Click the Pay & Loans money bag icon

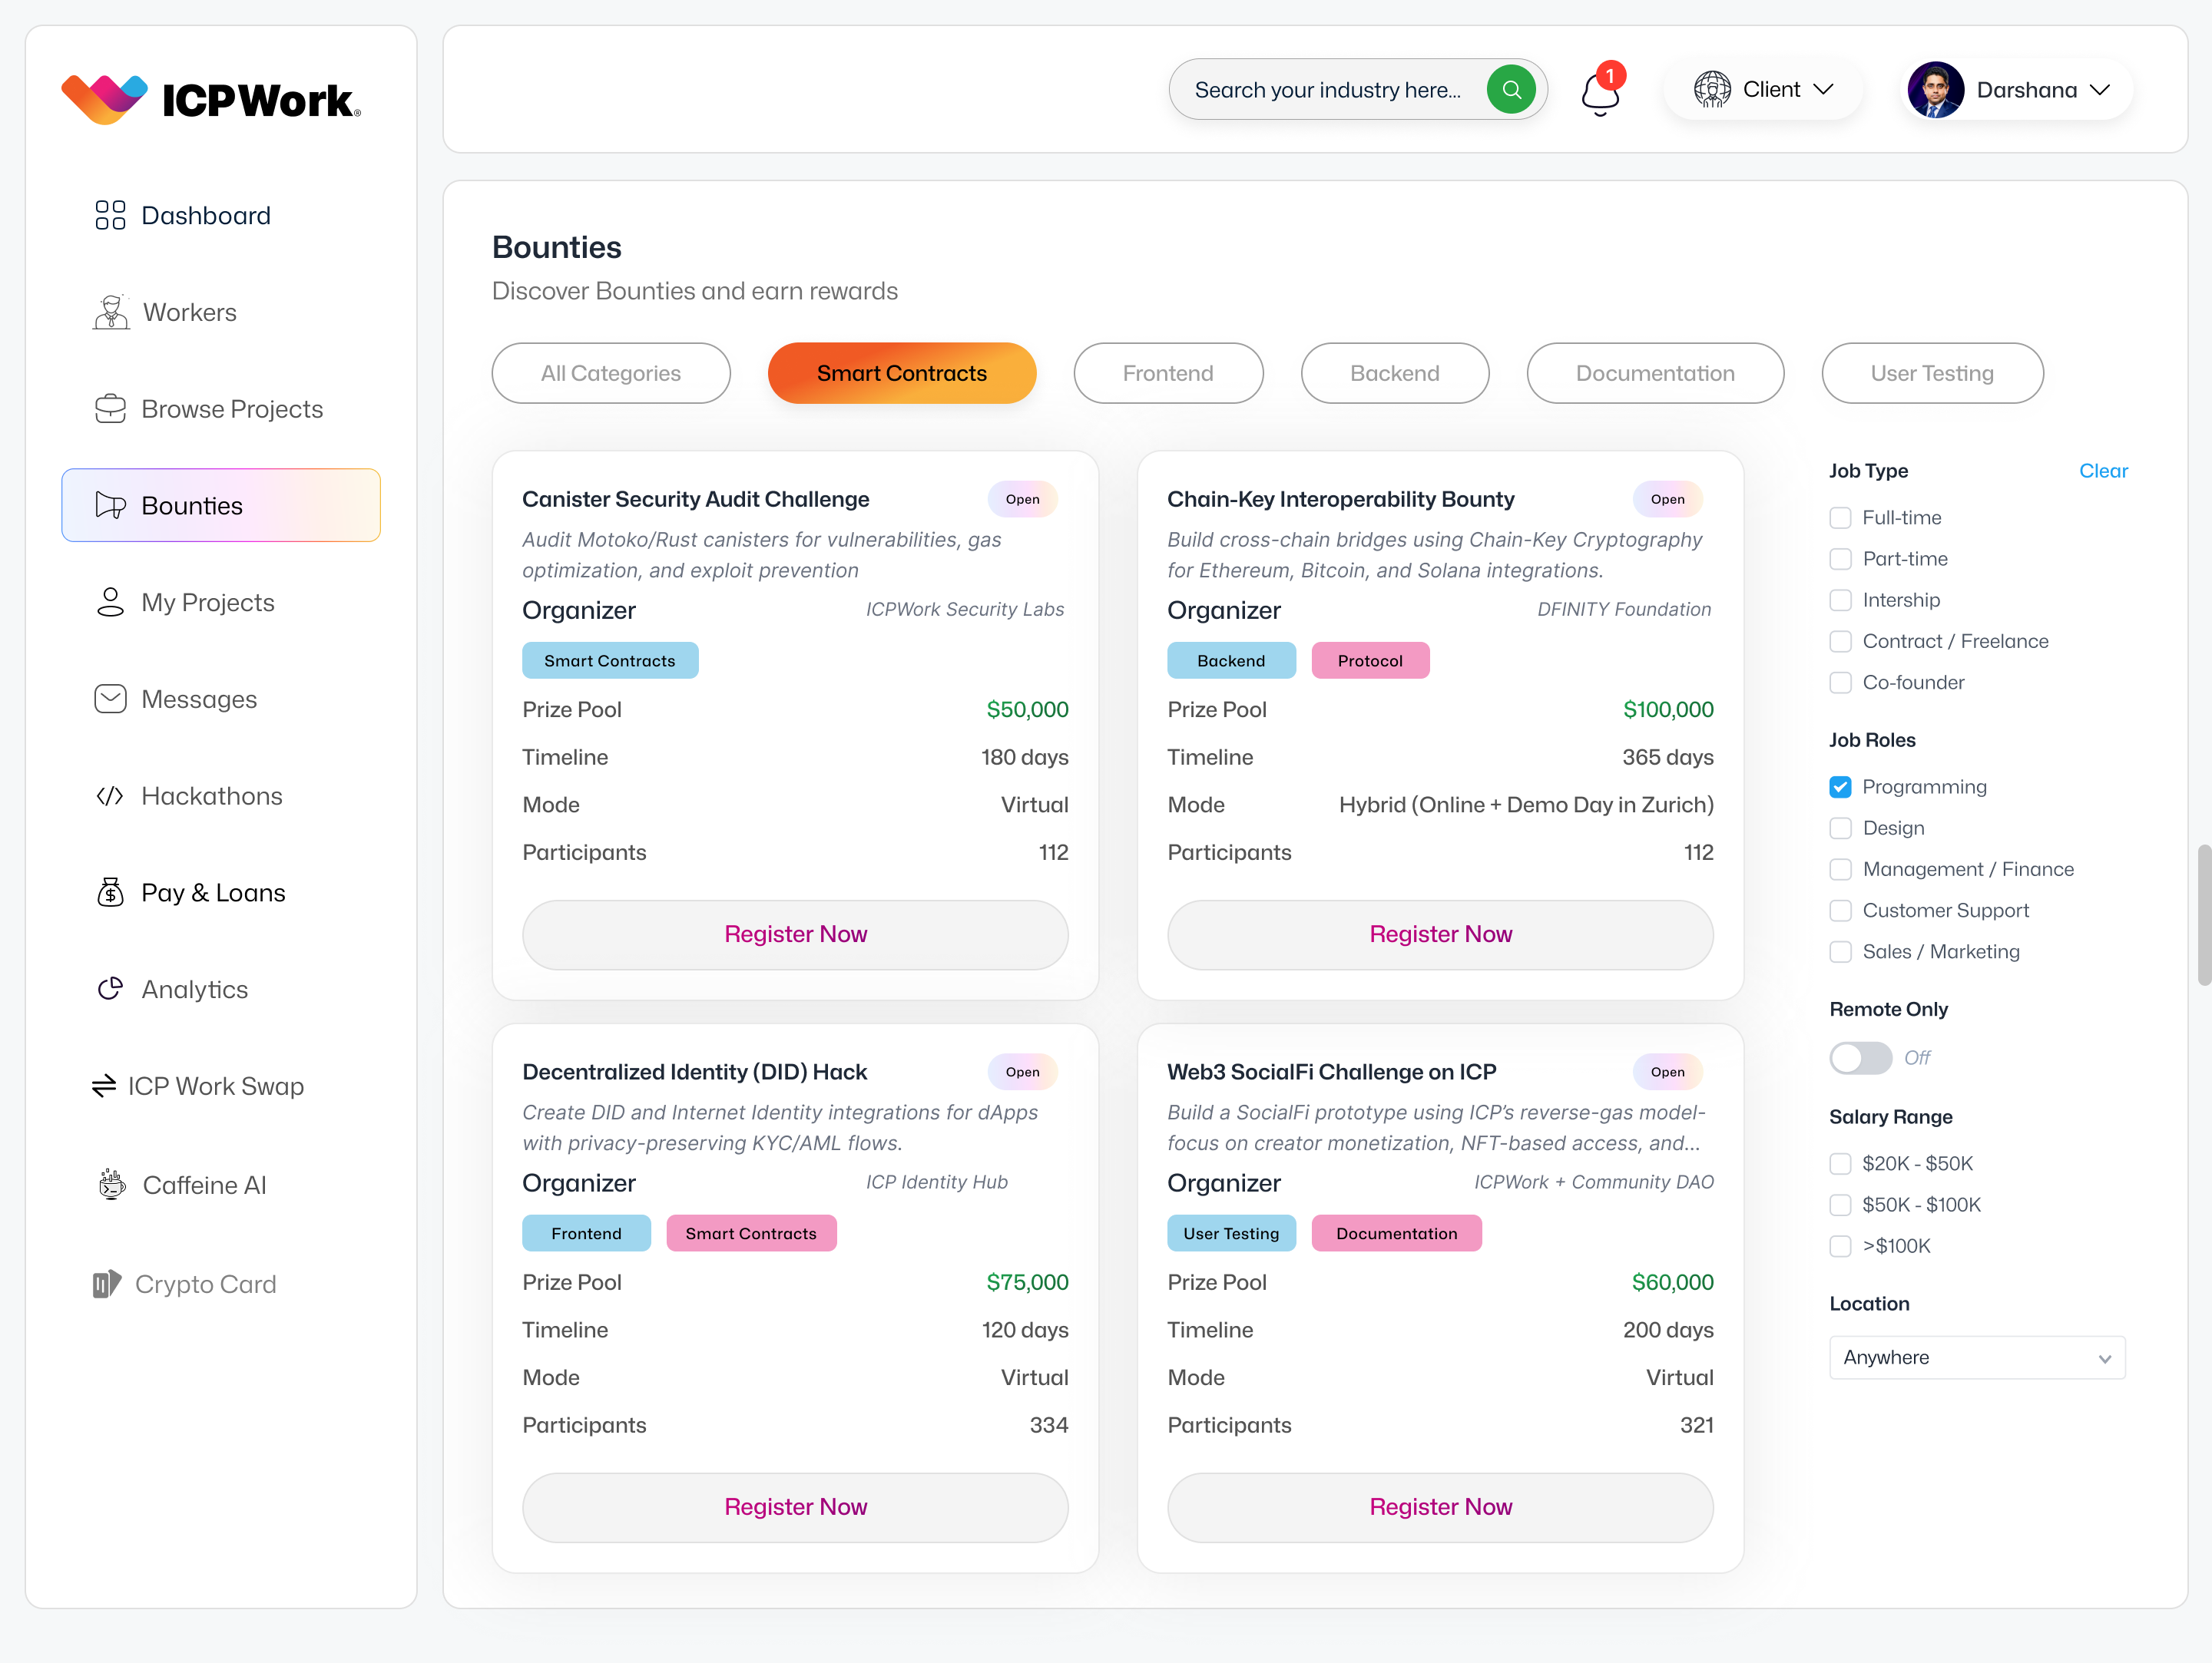tap(110, 892)
